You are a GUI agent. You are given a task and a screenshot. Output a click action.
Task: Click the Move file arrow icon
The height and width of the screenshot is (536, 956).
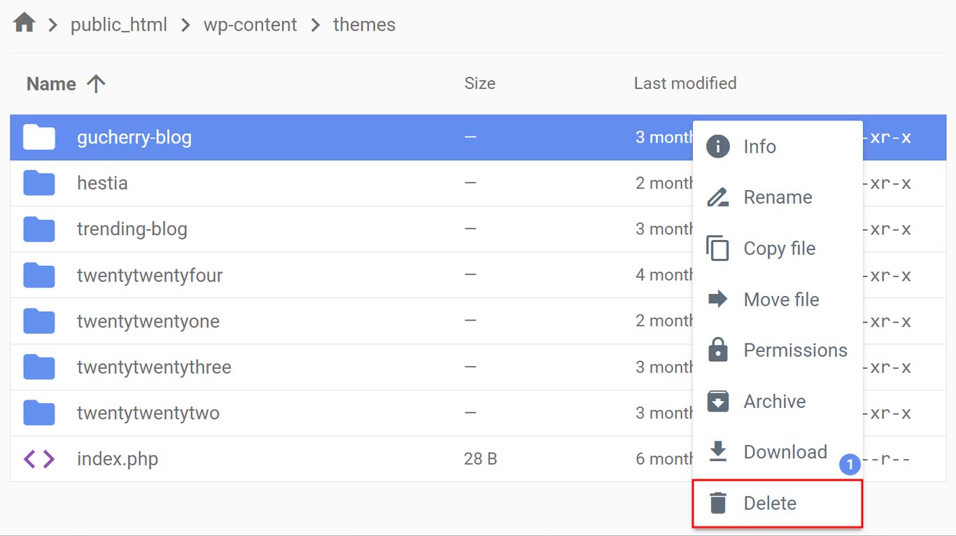[x=717, y=299]
